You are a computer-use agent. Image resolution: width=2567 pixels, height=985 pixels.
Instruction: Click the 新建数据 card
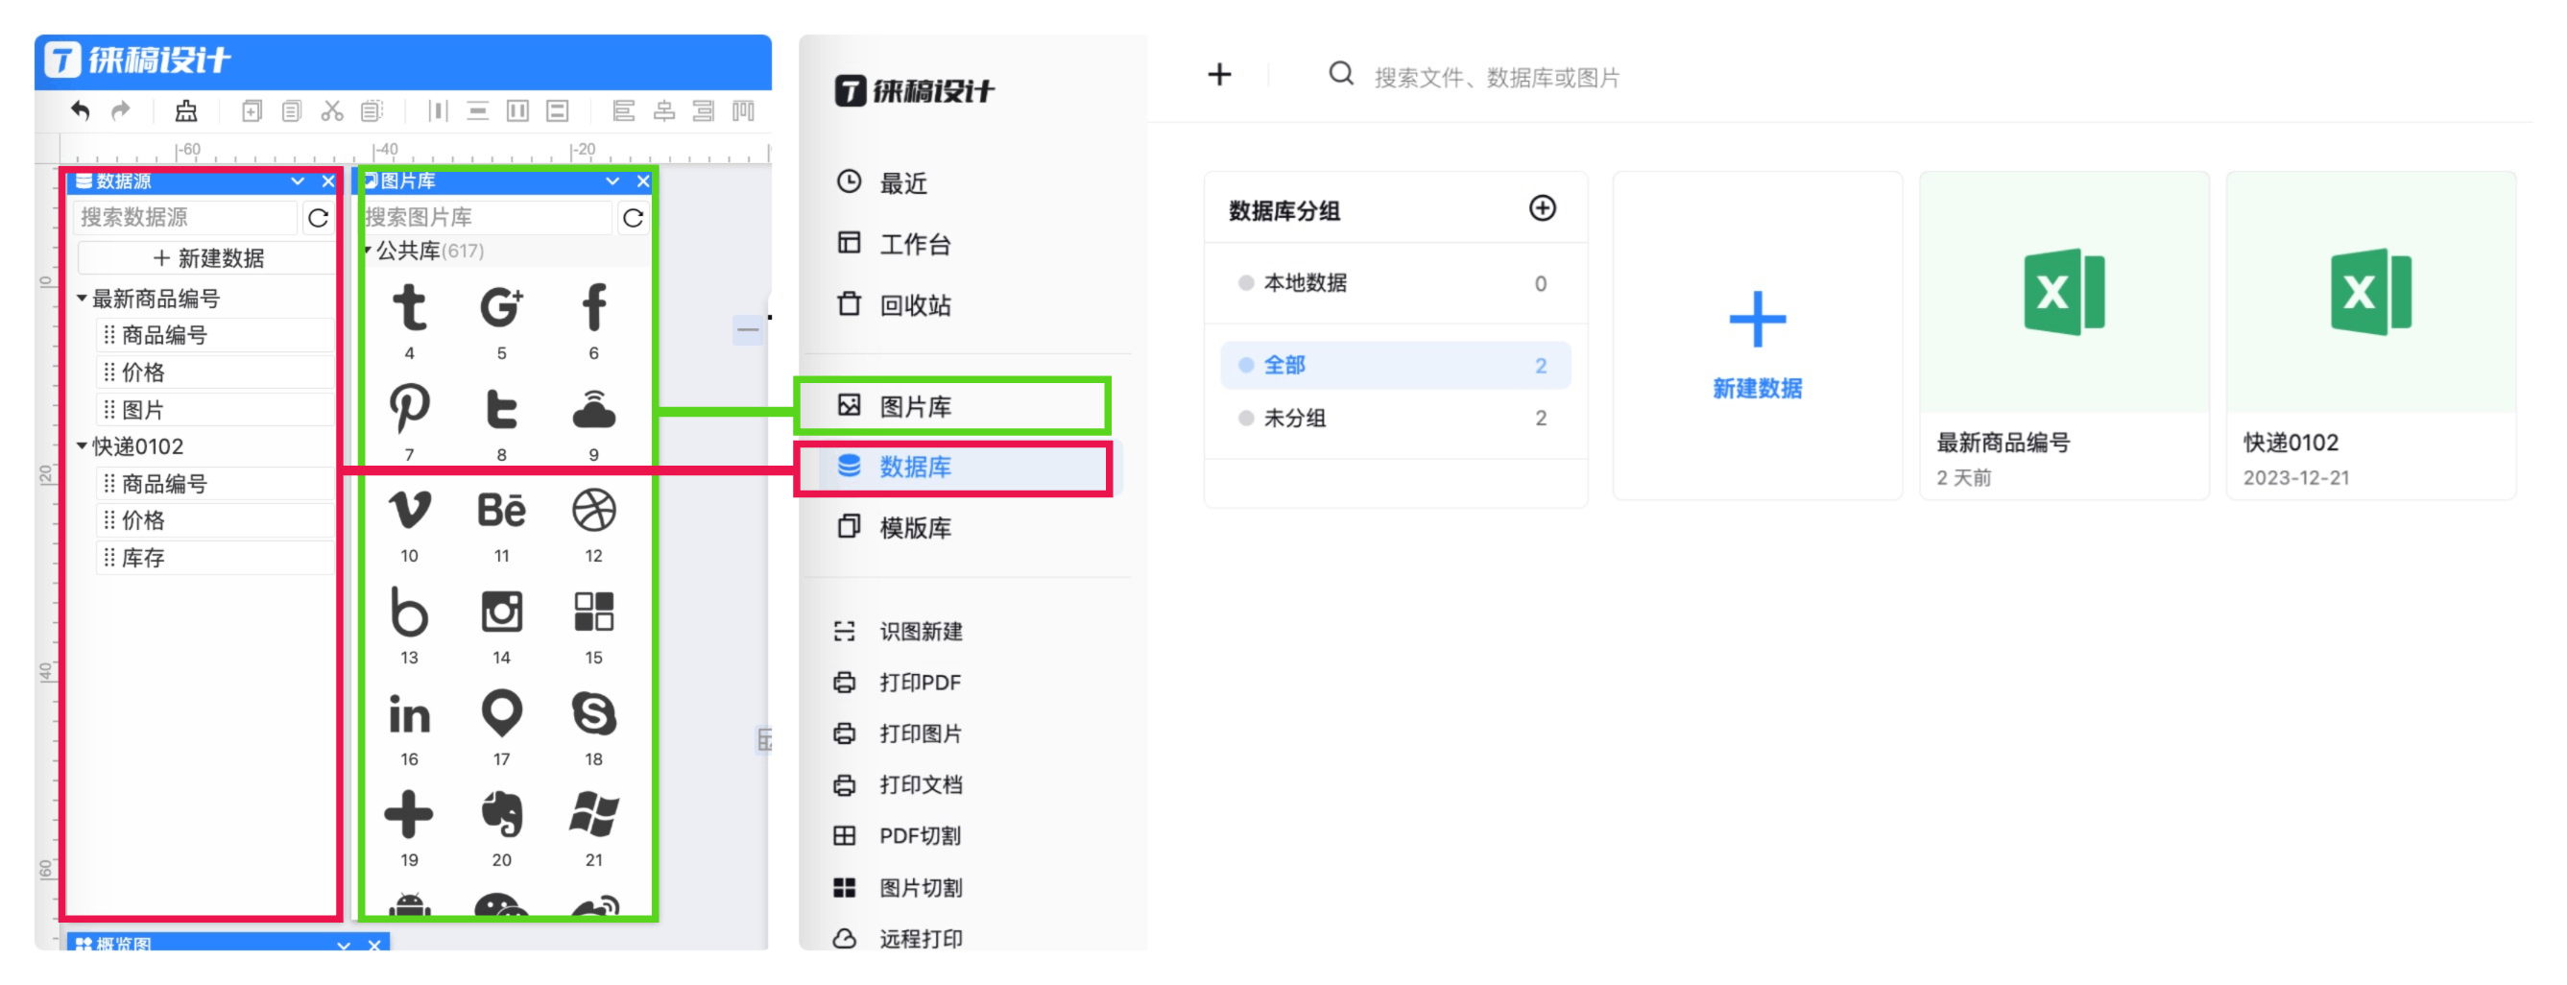coord(1757,336)
